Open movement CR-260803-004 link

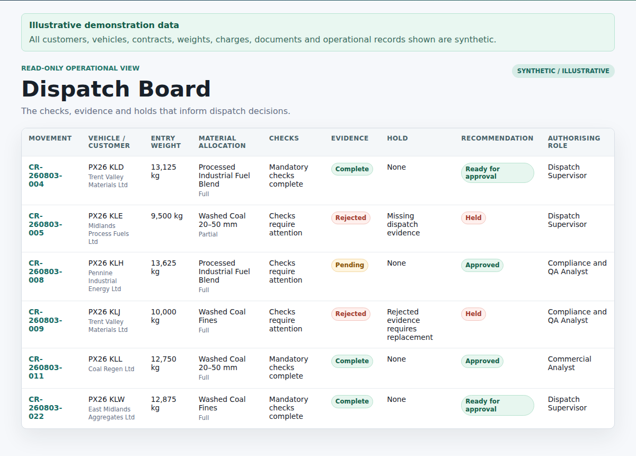coord(45,176)
